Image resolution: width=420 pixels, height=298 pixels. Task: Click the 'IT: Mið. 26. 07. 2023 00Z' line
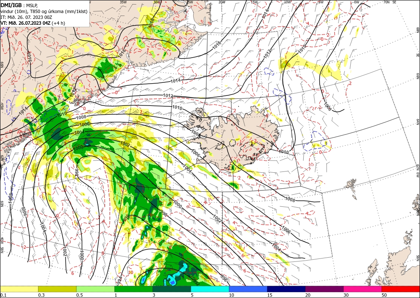[x=26, y=17]
